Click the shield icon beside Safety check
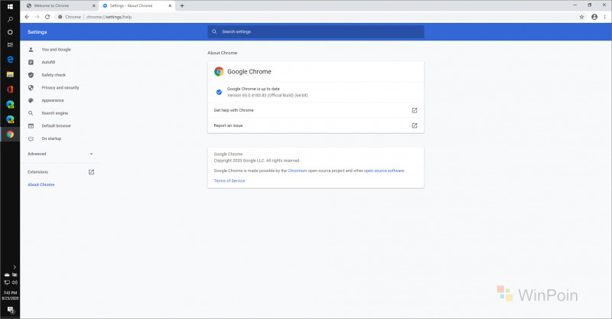612x319 pixels. point(31,75)
